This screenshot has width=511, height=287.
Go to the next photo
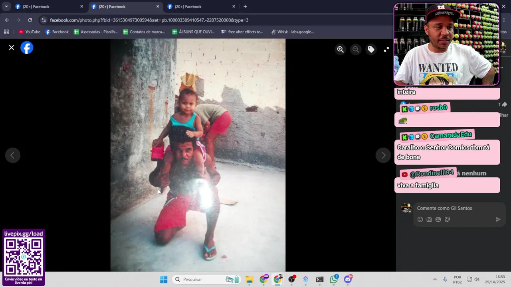(x=383, y=155)
